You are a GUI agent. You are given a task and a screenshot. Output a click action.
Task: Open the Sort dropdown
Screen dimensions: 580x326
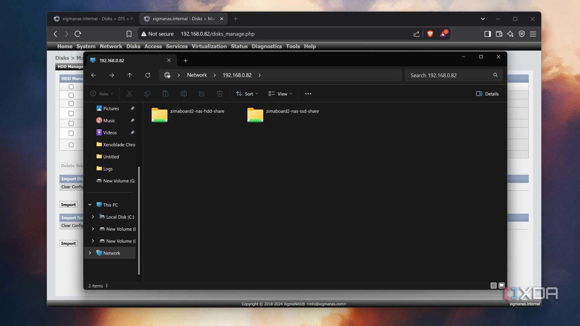point(247,94)
